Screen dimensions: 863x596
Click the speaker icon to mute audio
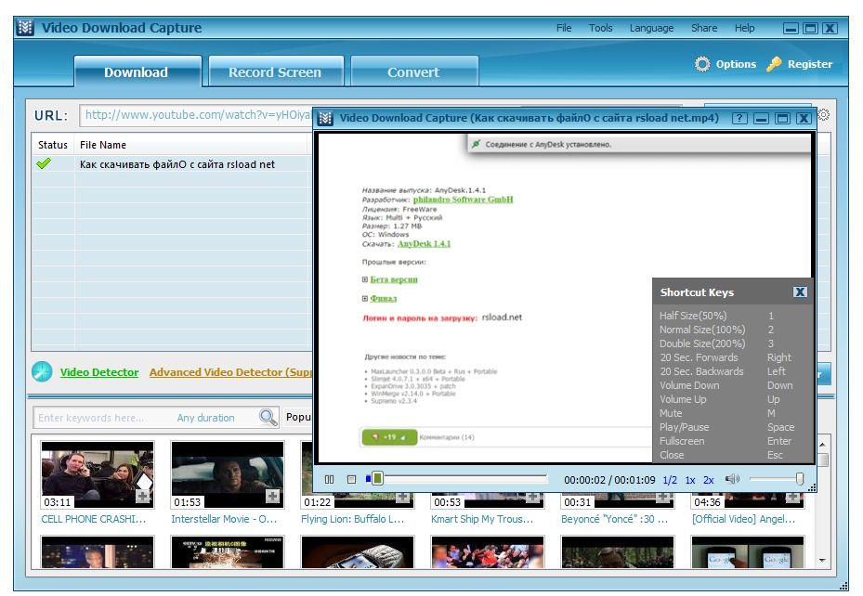733,479
